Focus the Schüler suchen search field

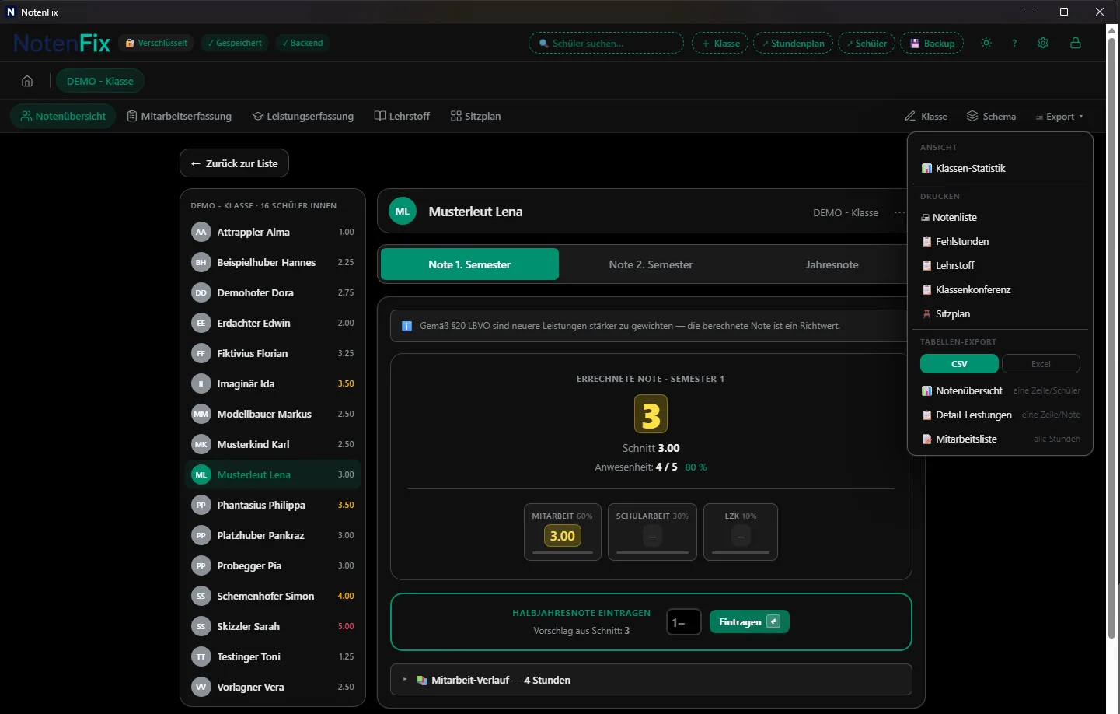coord(606,43)
